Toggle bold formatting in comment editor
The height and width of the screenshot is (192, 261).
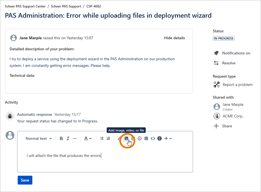61,138
